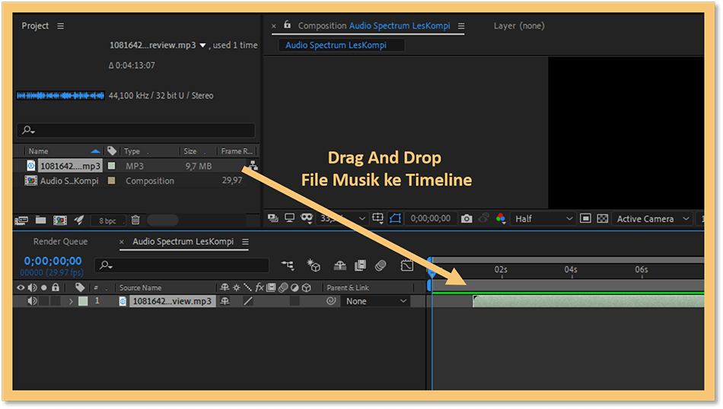This screenshot has height=409, width=723.
Task: Open the Half resolution dropdown
Action: 543,219
